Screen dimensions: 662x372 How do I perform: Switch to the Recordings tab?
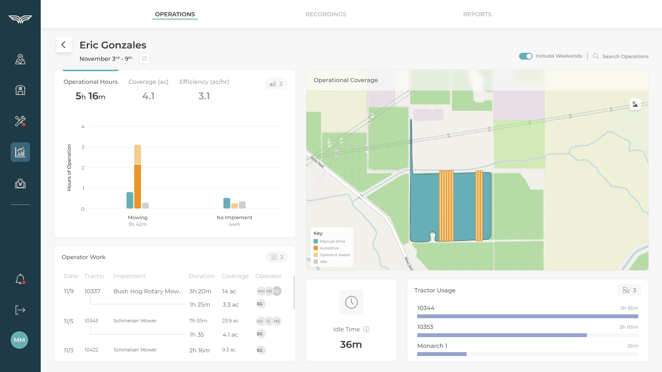[x=326, y=14]
